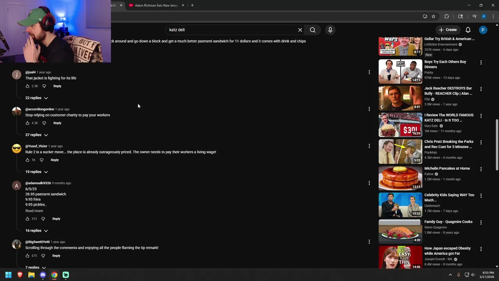The height and width of the screenshot is (281, 499).
Task: Open Discord from taskbar
Action: click(x=43, y=275)
